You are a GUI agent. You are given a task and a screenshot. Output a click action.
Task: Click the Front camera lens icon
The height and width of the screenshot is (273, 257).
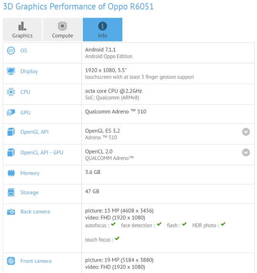click(x=11, y=261)
